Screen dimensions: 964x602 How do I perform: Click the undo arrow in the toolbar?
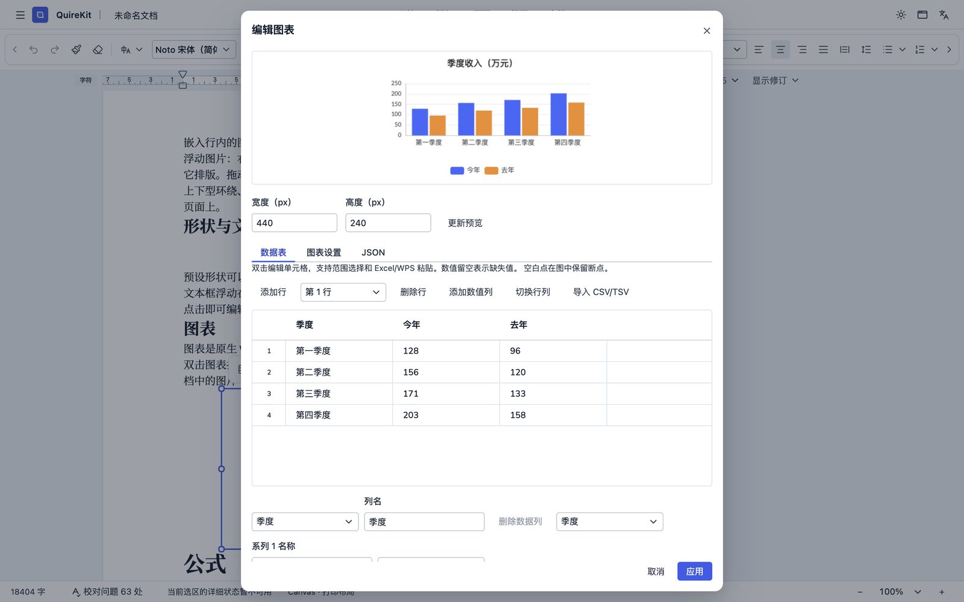[x=34, y=49]
